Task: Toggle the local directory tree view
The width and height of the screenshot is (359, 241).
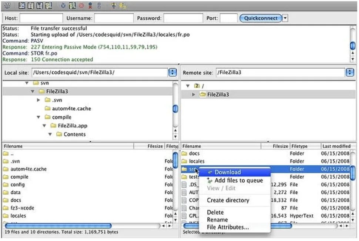Action: click(31, 6)
